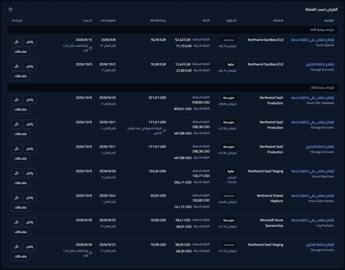Screen dimensions: 345x270
Task: Click the "الزيادات بعملة EUR" group header
Action: [173, 30]
